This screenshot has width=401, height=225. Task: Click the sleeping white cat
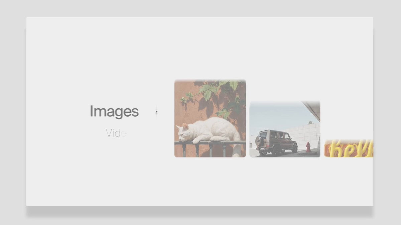209,131
